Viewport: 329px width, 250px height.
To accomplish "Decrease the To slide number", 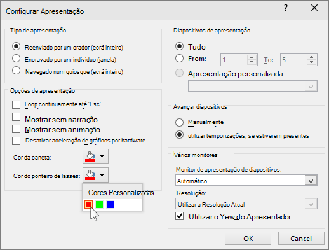I will pos(312,62).
